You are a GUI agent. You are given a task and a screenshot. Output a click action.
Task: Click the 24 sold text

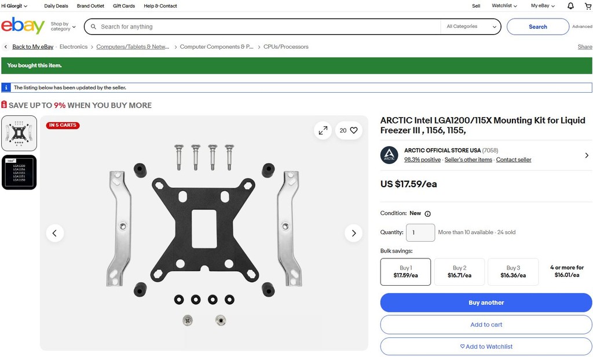tap(506, 232)
